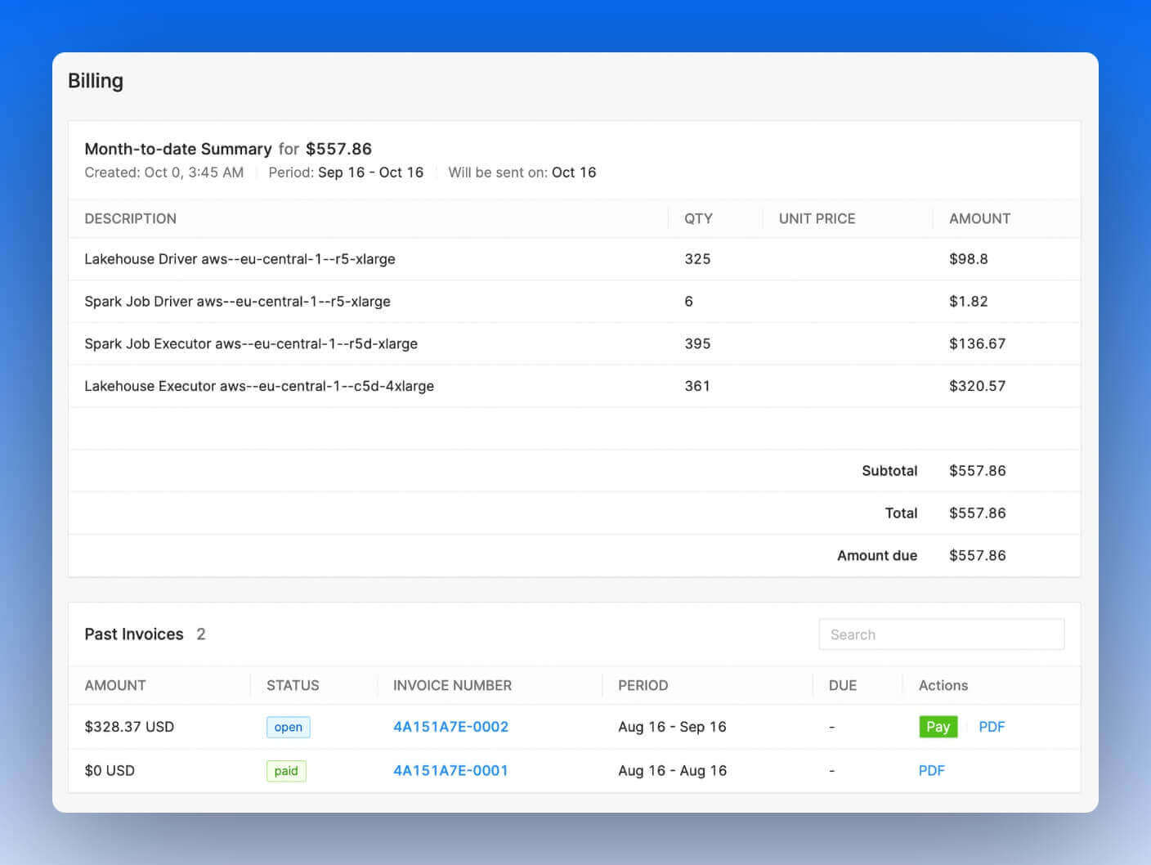1151x865 pixels.
Task: Click quantity value 325
Action: click(x=697, y=259)
